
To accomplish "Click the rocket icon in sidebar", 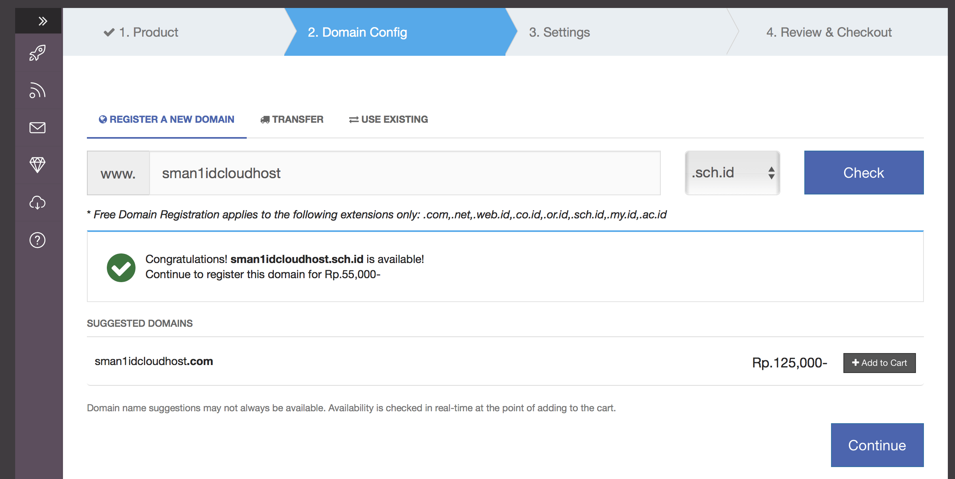I will pos(37,53).
